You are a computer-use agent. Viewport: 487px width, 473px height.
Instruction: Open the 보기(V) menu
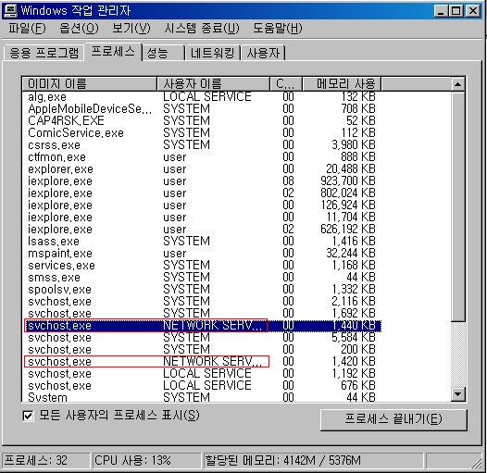(x=131, y=29)
